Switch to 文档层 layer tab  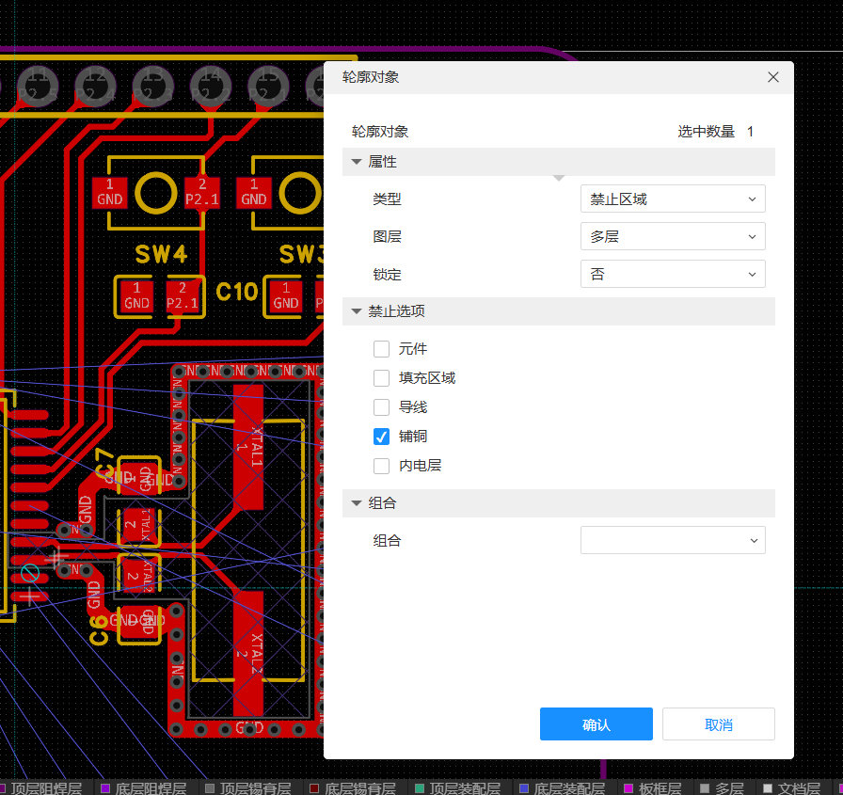pyautogui.click(x=792, y=788)
